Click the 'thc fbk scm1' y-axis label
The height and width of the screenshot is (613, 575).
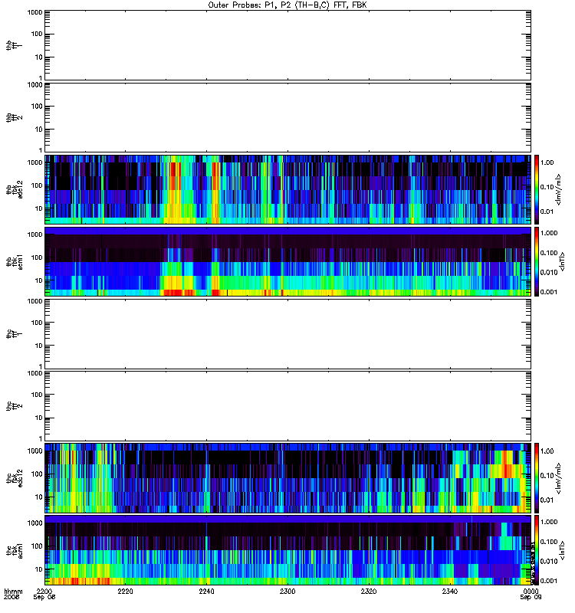(x=14, y=550)
